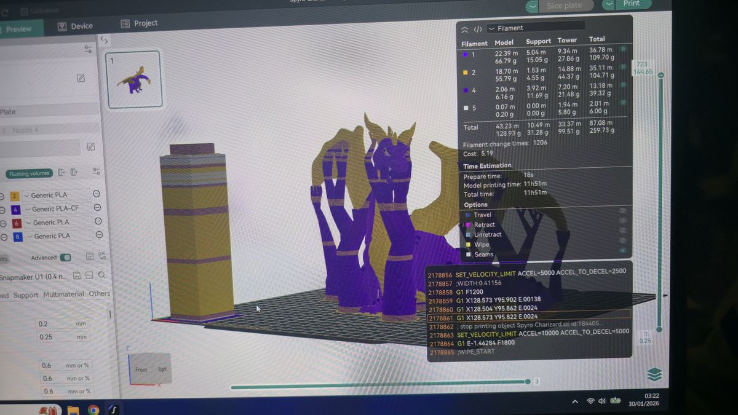Save the Snapmaker U1 process preset
The image size is (738, 415).
[x=76, y=275]
